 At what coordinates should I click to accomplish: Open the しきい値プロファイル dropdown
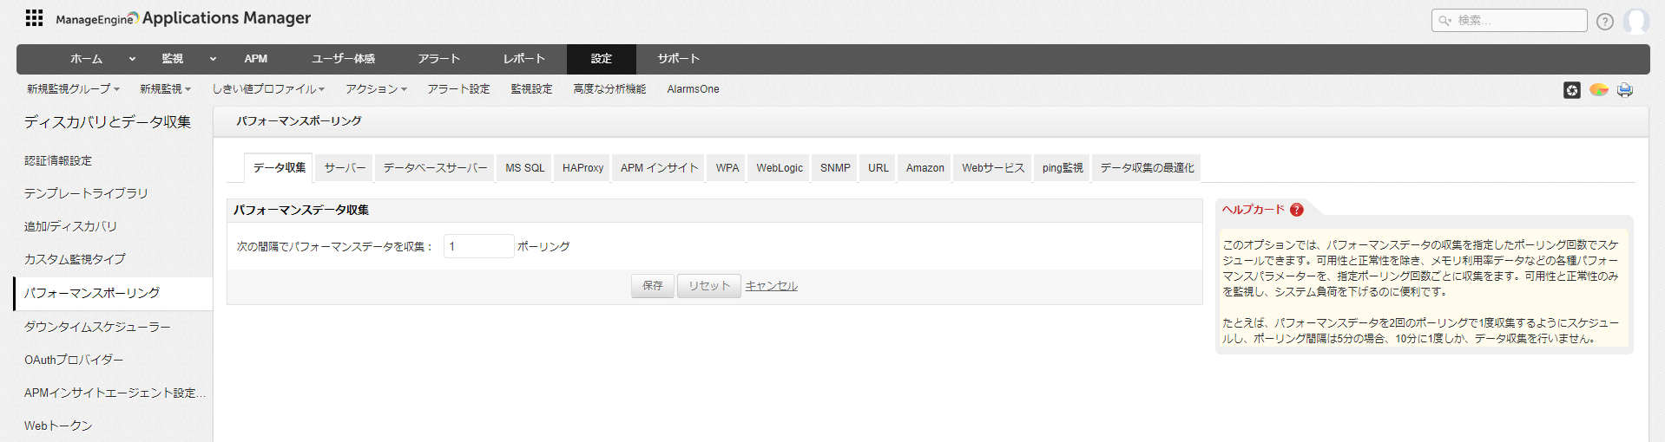(268, 89)
